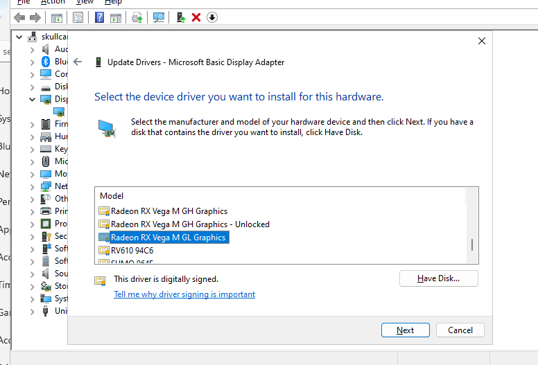Image resolution: width=538 pixels, height=365 pixels.
Task: Click the Universal Serial Bus category icon
Action: [45, 311]
